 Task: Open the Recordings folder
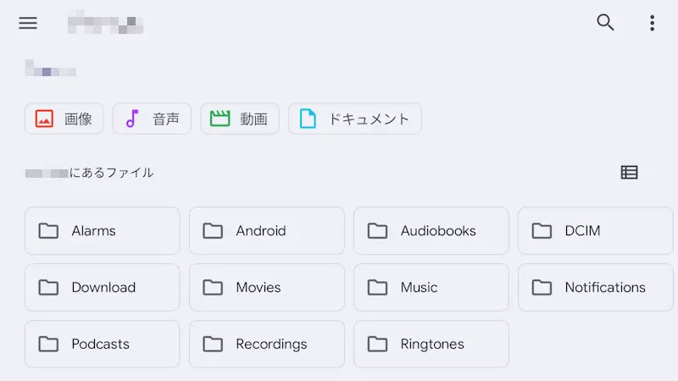pos(267,344)
